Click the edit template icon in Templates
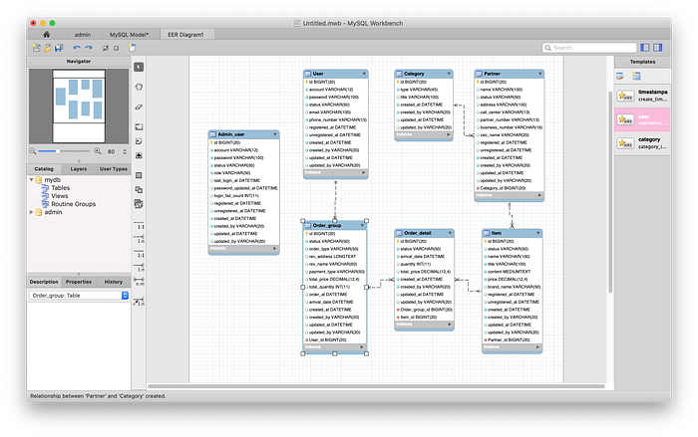The image size is (698, 437). pos(620,77)
